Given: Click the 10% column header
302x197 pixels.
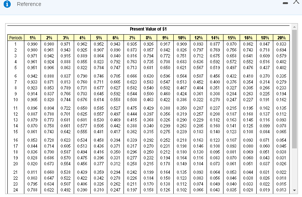Looking at the screenshot, I should point(182,38).
